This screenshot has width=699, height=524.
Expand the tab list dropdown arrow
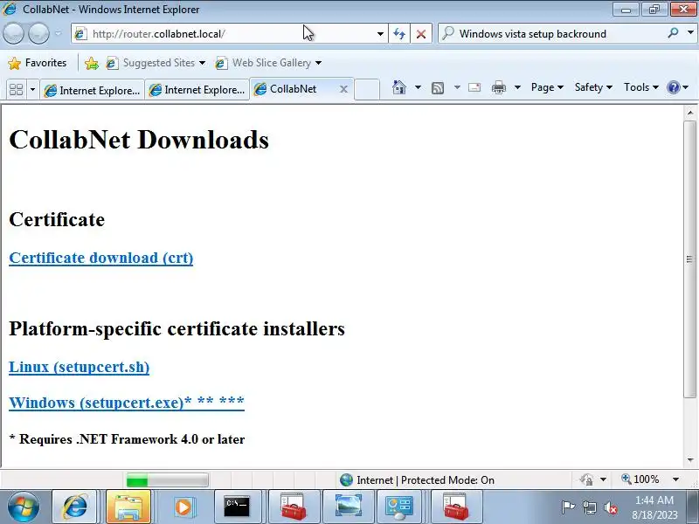32,90
